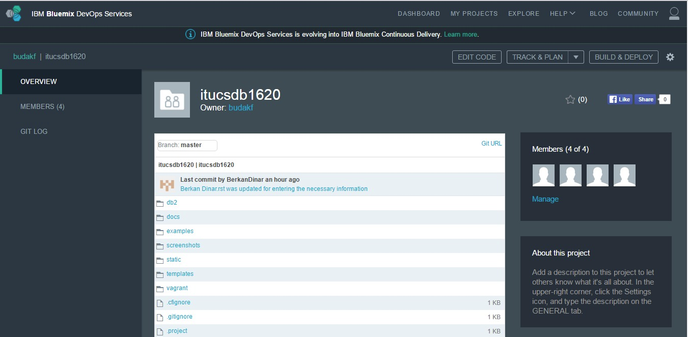Click the first member avatar
Screen dimensions: 688x337
[x=543, y=175]
